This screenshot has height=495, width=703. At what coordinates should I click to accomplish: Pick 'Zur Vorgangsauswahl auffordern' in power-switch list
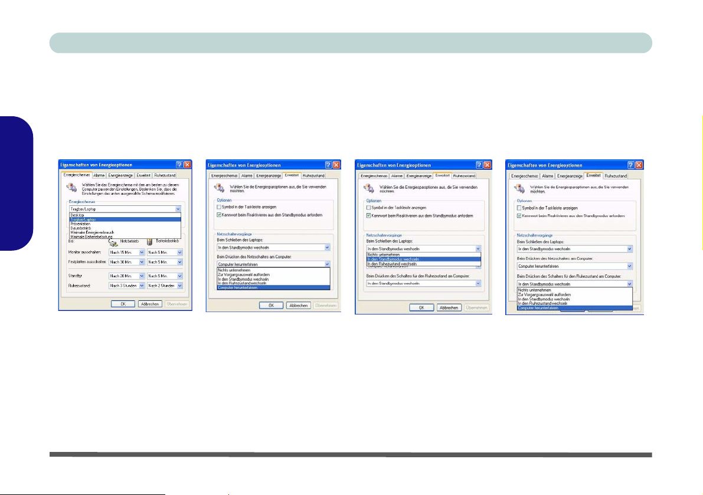(x=273, y=274)
